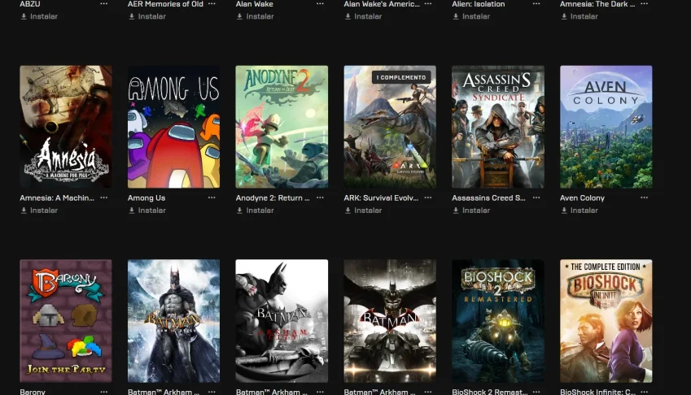Click the 'BioShock 2 Remast...' title text
The image size is (691, 395).
coord(490,392)
